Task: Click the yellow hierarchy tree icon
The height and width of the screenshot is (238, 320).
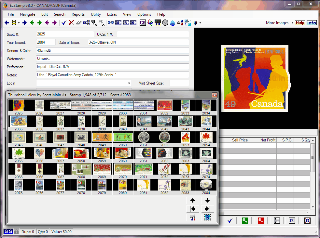Action: tap(86, 23)
